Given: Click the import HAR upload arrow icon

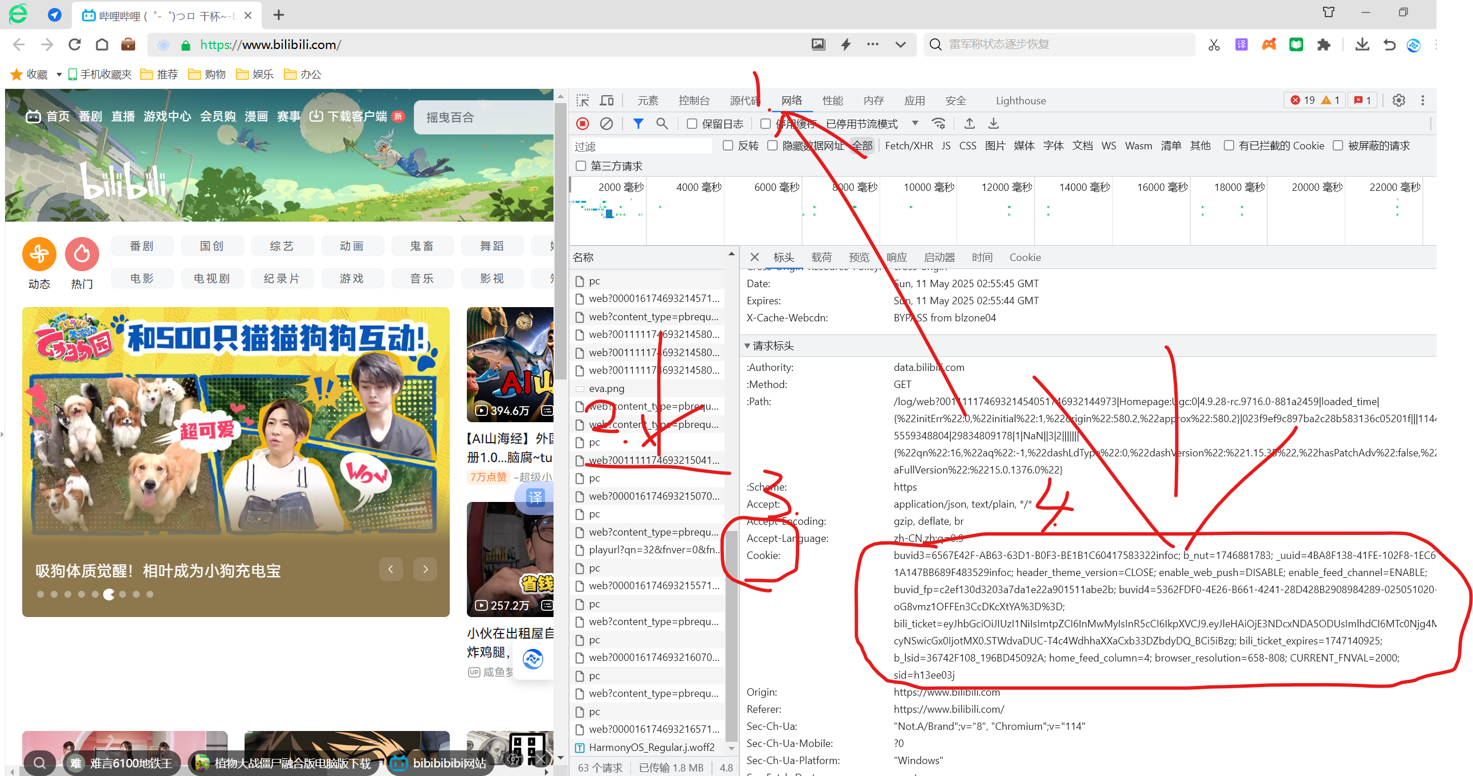Looking at the screenshot, I should tap(969, 124).
